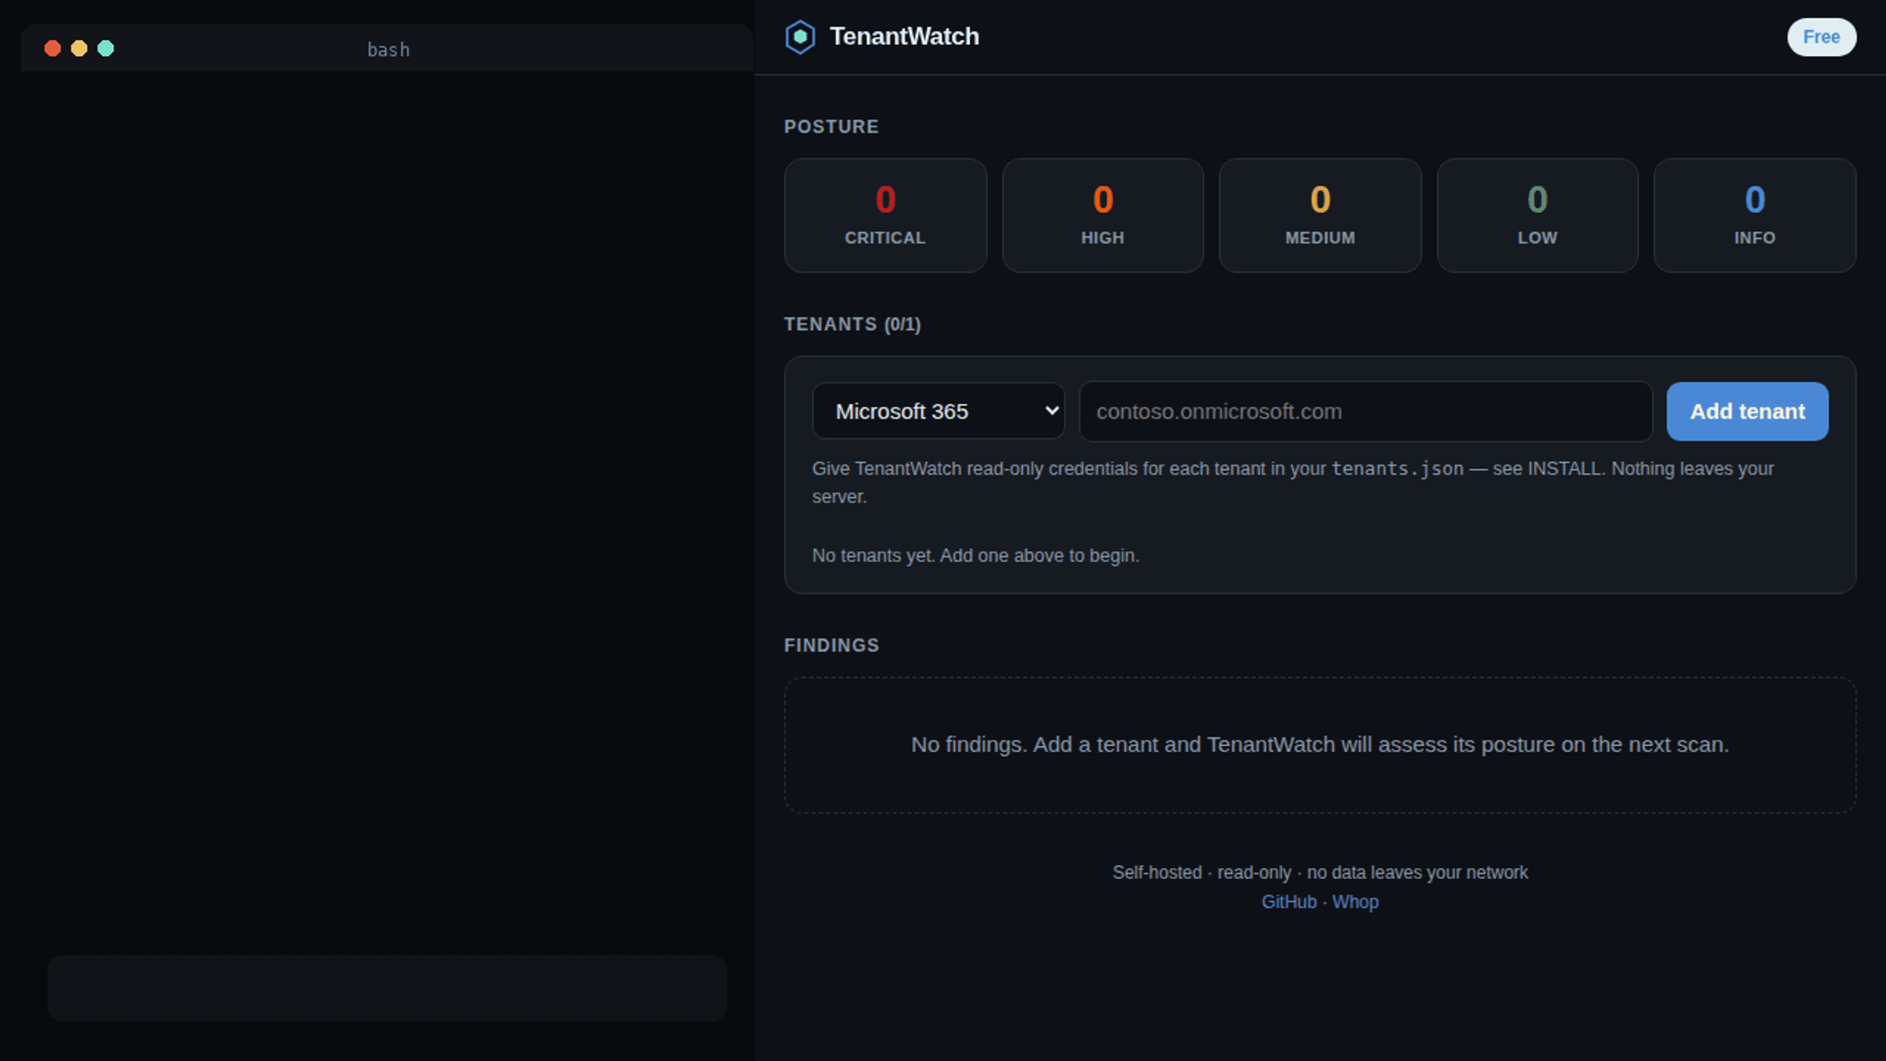Click the TenantWatch hexagon logo icon
1886x1061 pixels.
pos(799,37)
